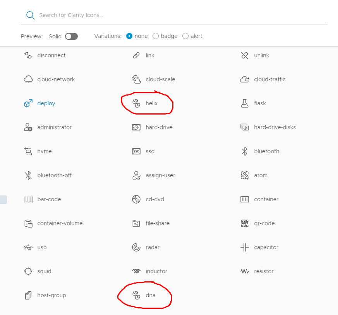This screenshot has width=338, height=315.
Task: Toggle the Solid preview switch
Action: (x=71, y=36)
